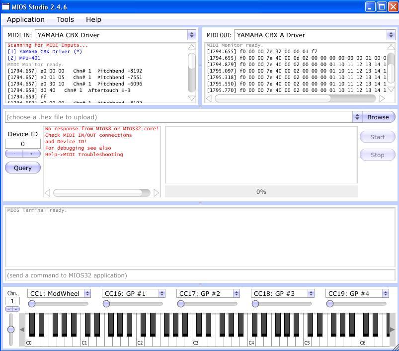Click the Query button
The width and height of the screenshot is (399, 351).
pyautogui.click(x=23, y=168)
